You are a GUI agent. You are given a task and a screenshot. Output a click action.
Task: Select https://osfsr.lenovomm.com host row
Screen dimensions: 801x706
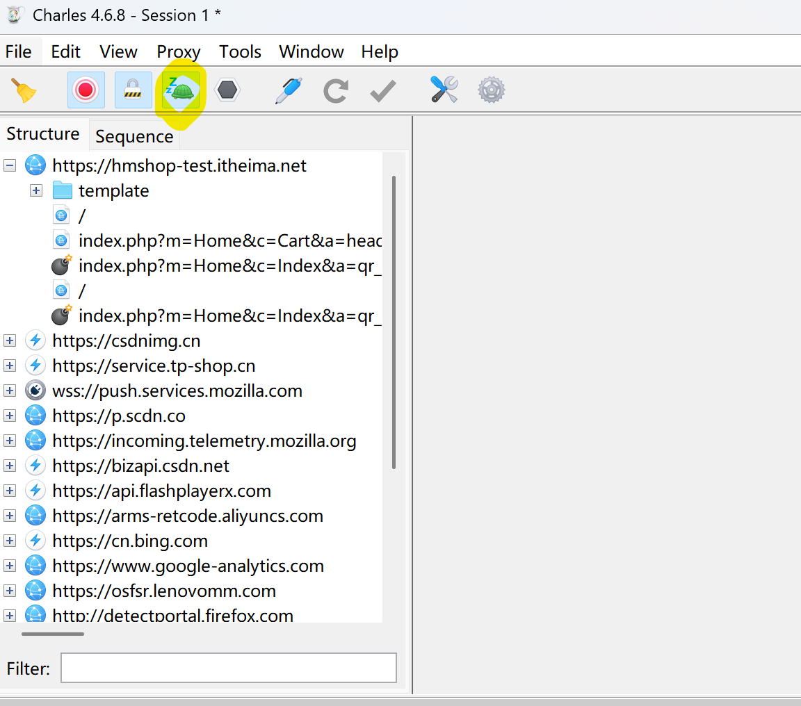pos(164,591)
